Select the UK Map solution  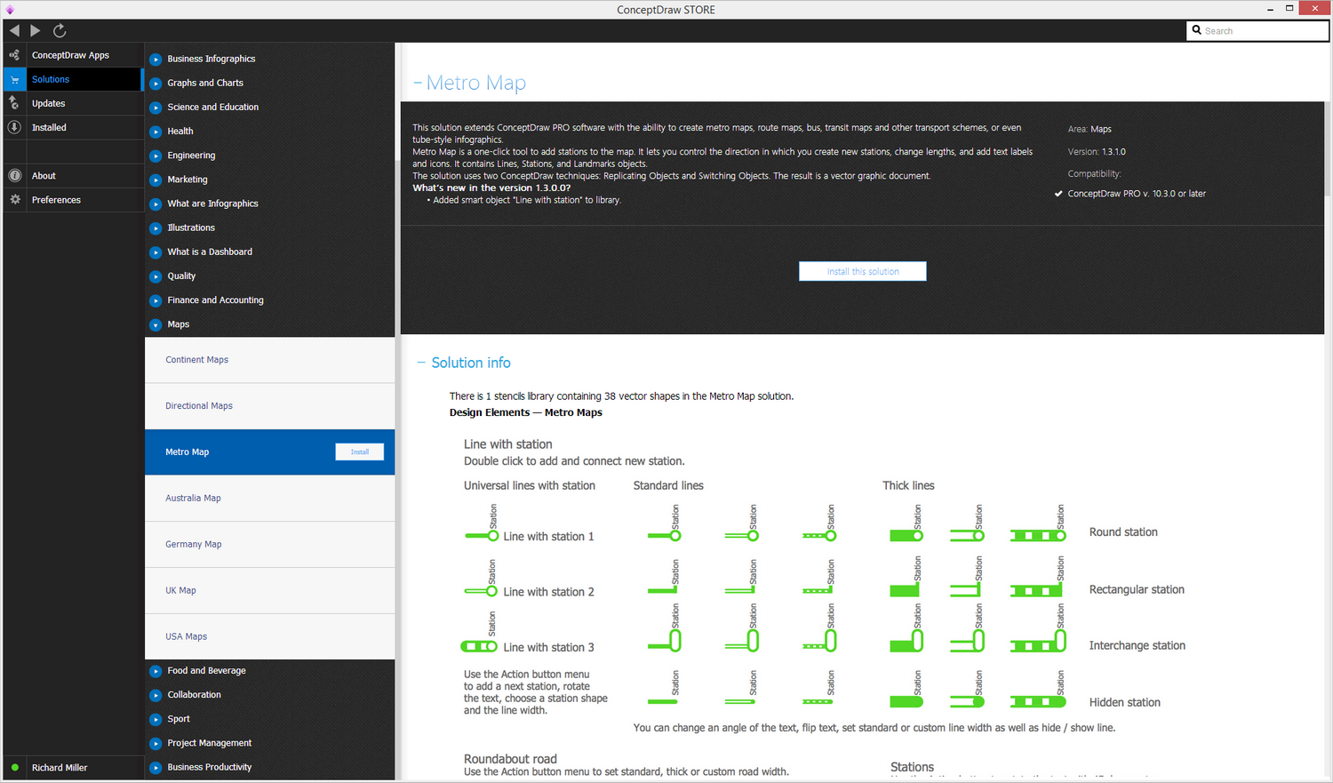point(269,591)
